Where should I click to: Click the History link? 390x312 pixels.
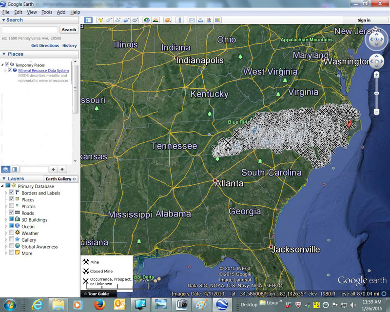pos(70,45)
